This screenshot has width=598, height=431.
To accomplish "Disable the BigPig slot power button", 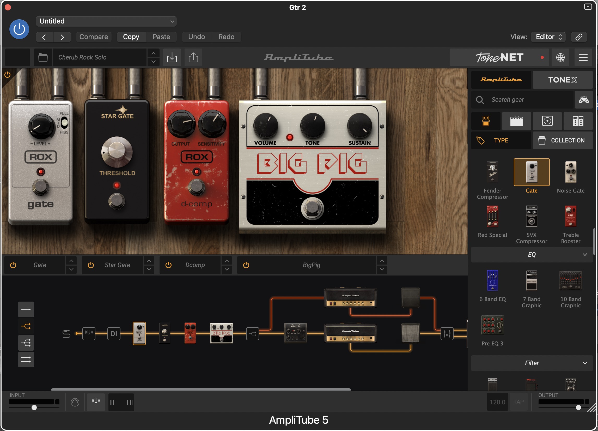I will (x=246, y=265).
